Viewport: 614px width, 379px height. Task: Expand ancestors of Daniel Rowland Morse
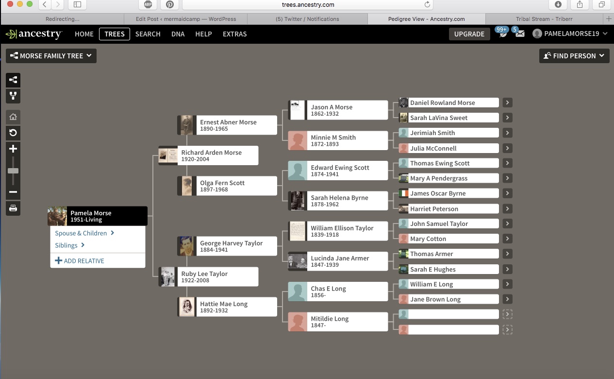(x=507, y=103)
